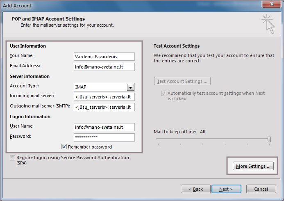This screenshot has width=284, height=201.
Task: Click the Your Name text field
Action: [x=104, y=57]
